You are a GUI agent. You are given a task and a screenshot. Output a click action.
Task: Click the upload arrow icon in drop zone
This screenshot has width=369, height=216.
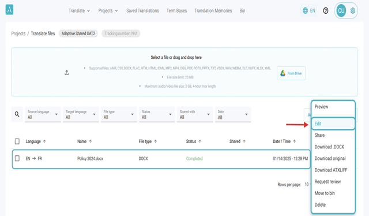67,73
